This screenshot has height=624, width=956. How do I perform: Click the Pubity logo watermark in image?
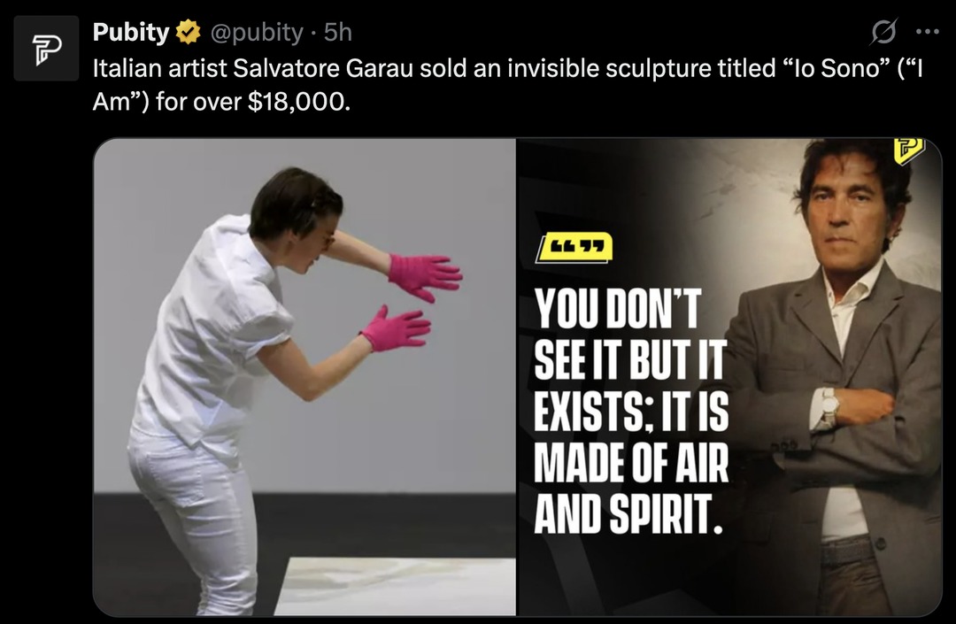910,150
